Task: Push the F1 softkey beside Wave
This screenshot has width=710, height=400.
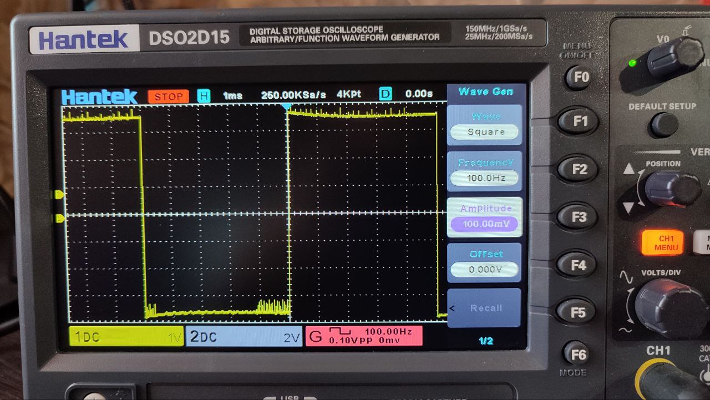Action: pyautogui.click(x=579, y=121)
